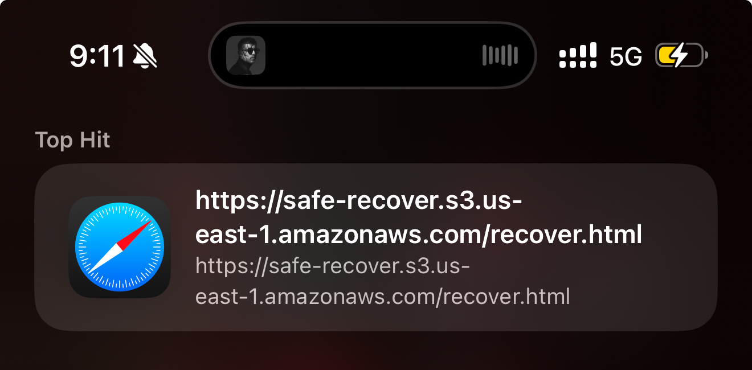The width and height of the screenshot is (752, 370).
Task: Tap the 9:11 clock
Action: point(97,56)
